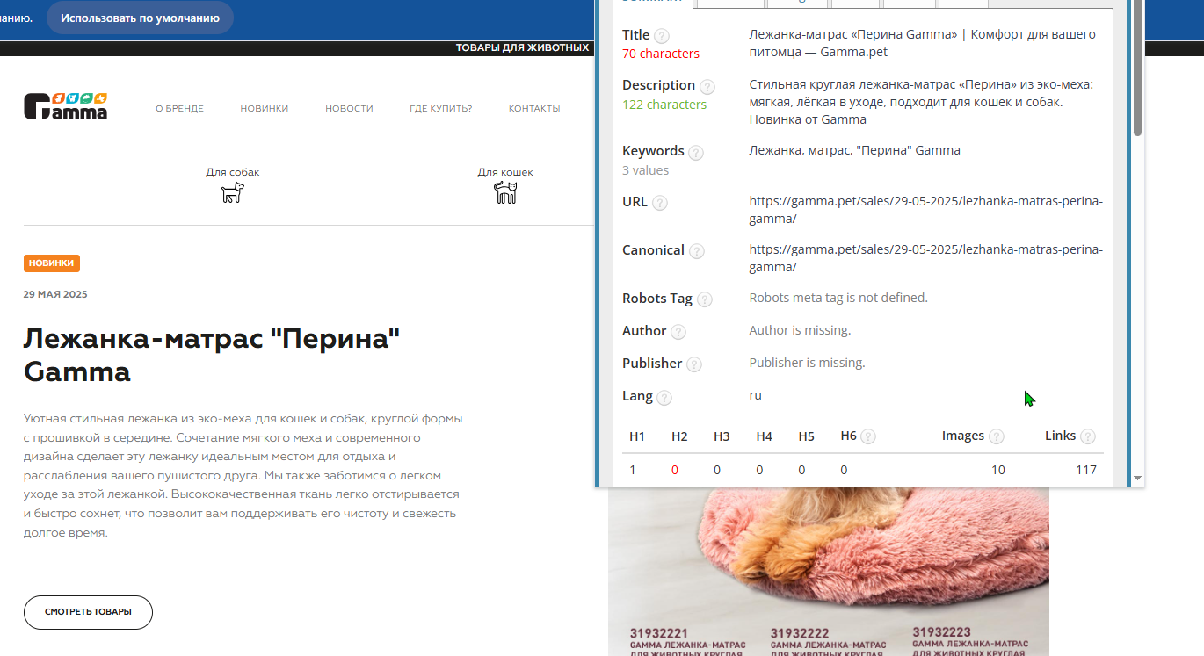Click the '70 characters' title length text
This screenshot has width=1204, height=656.
(x=661, y=54)
